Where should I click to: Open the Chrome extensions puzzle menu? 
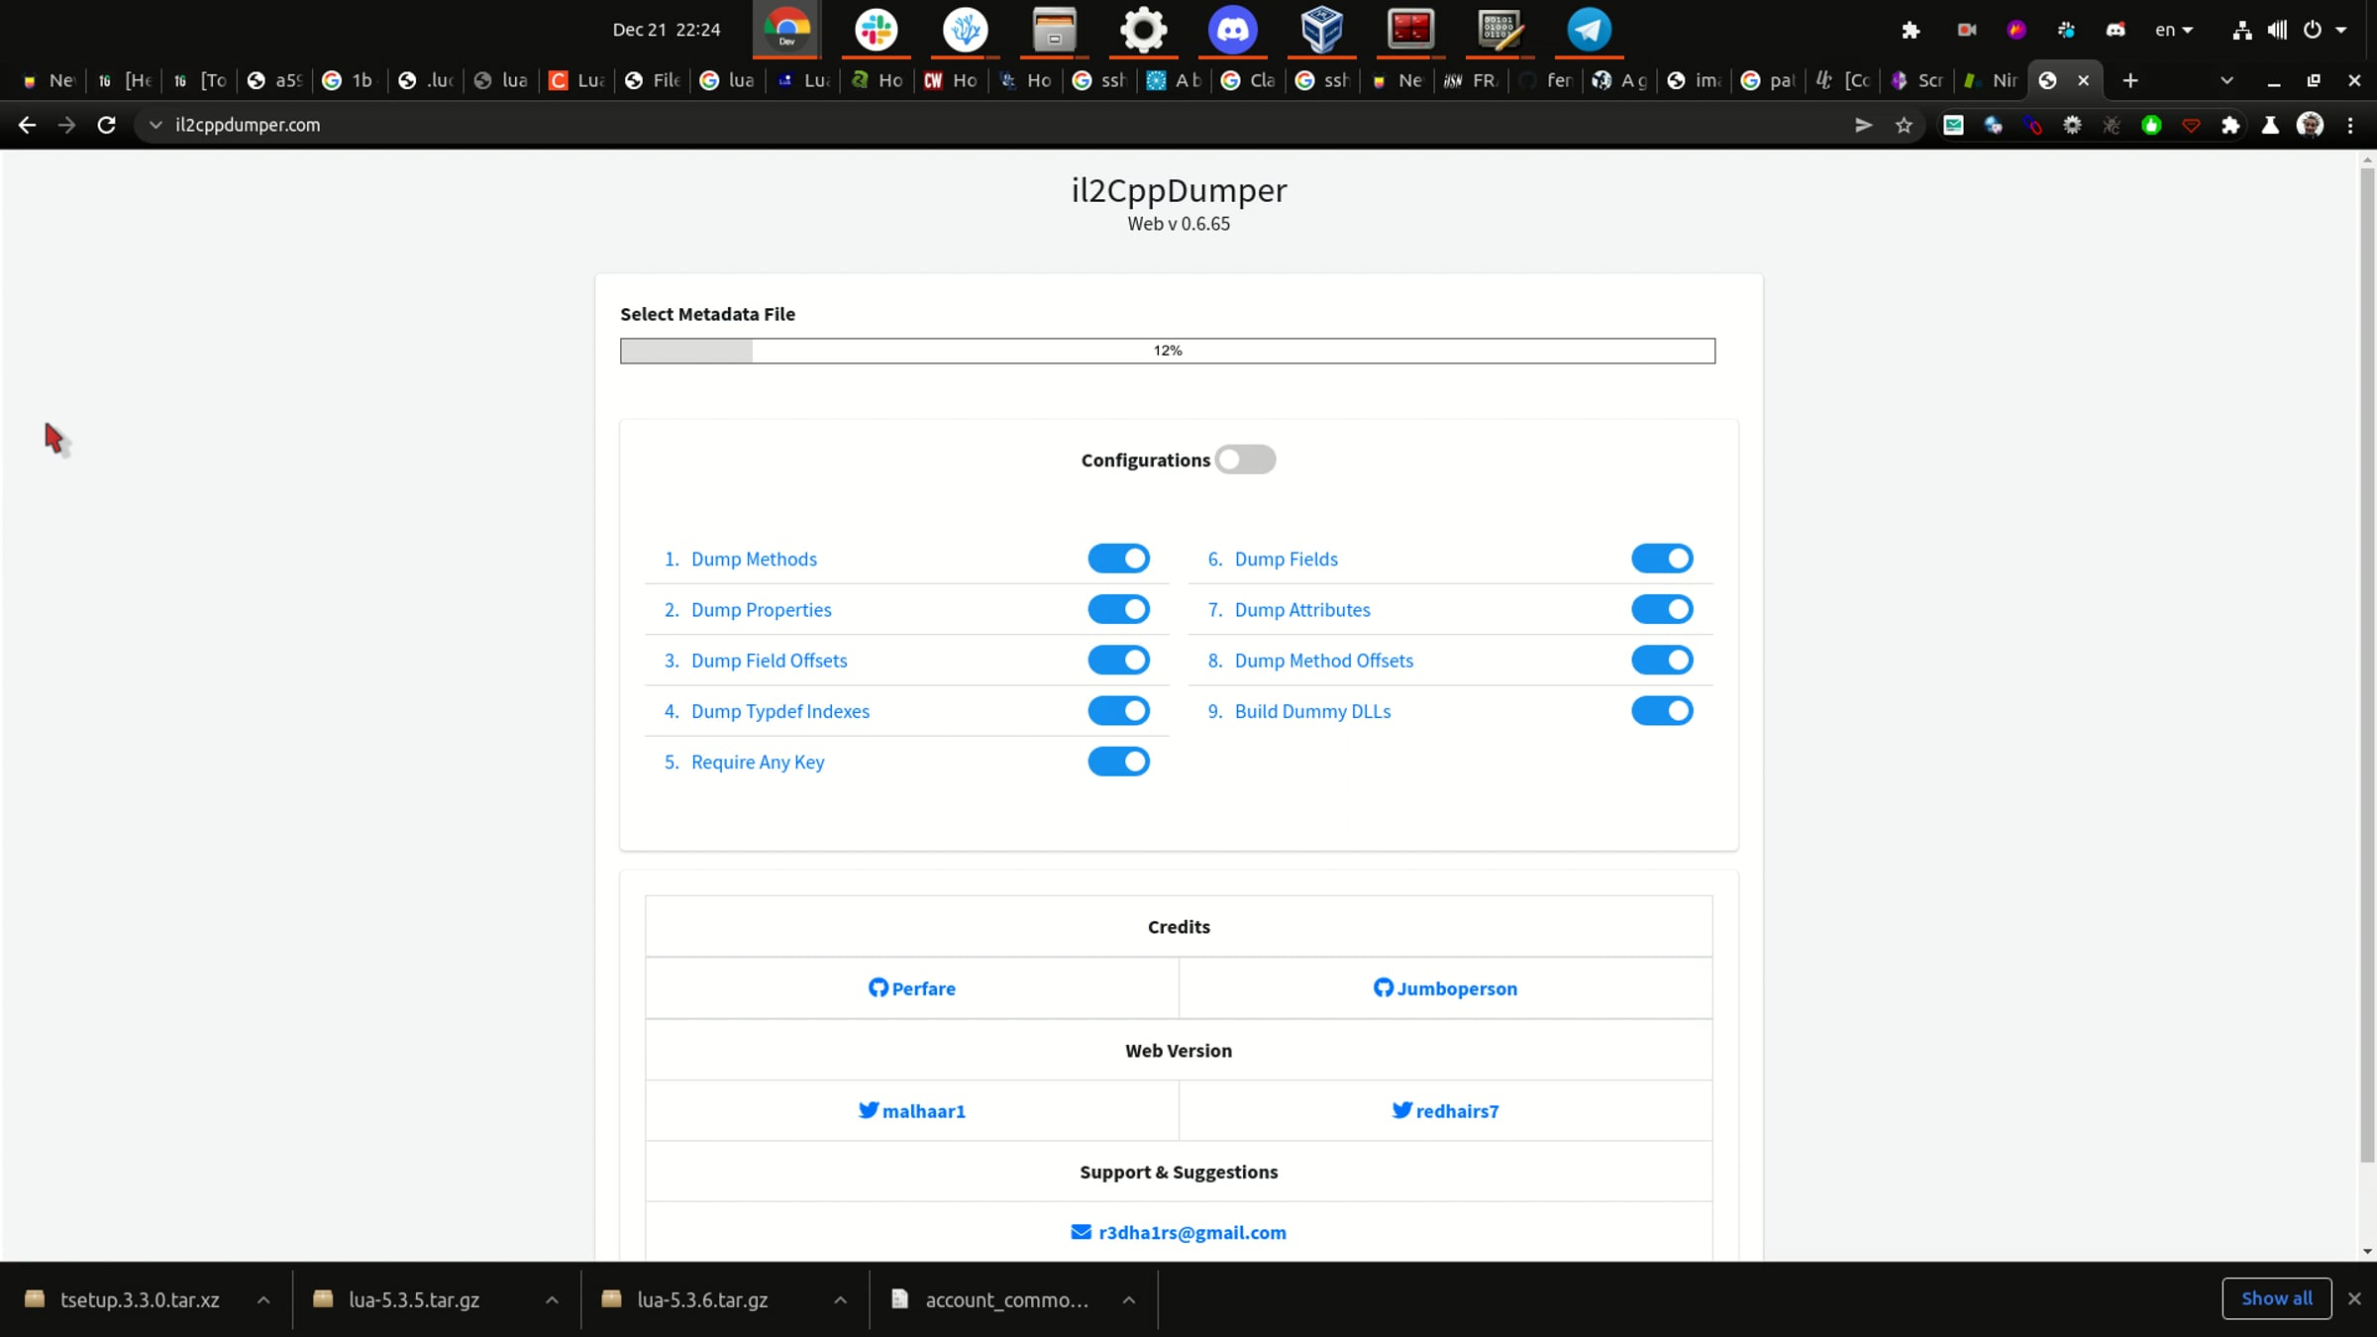pos(2230,125)
